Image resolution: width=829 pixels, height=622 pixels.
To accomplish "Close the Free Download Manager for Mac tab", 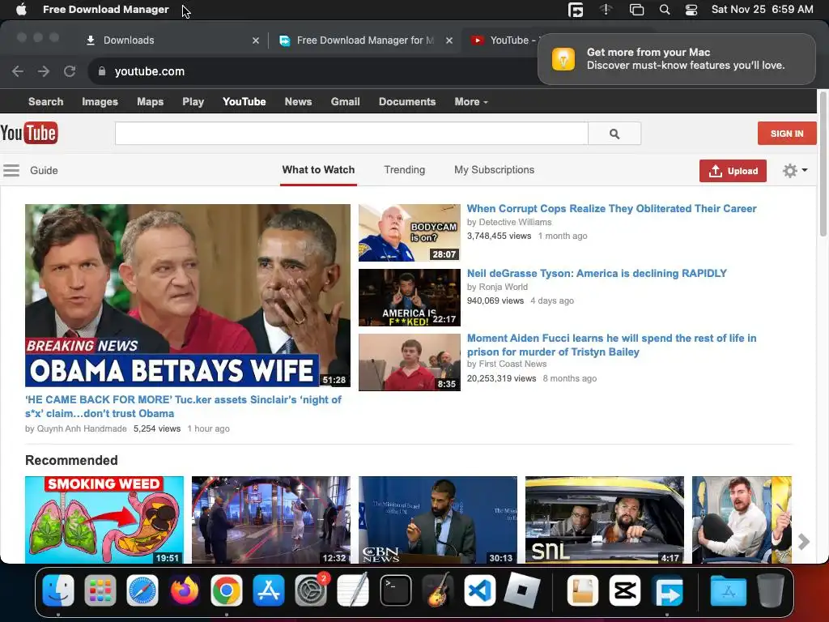I will 449,40.
